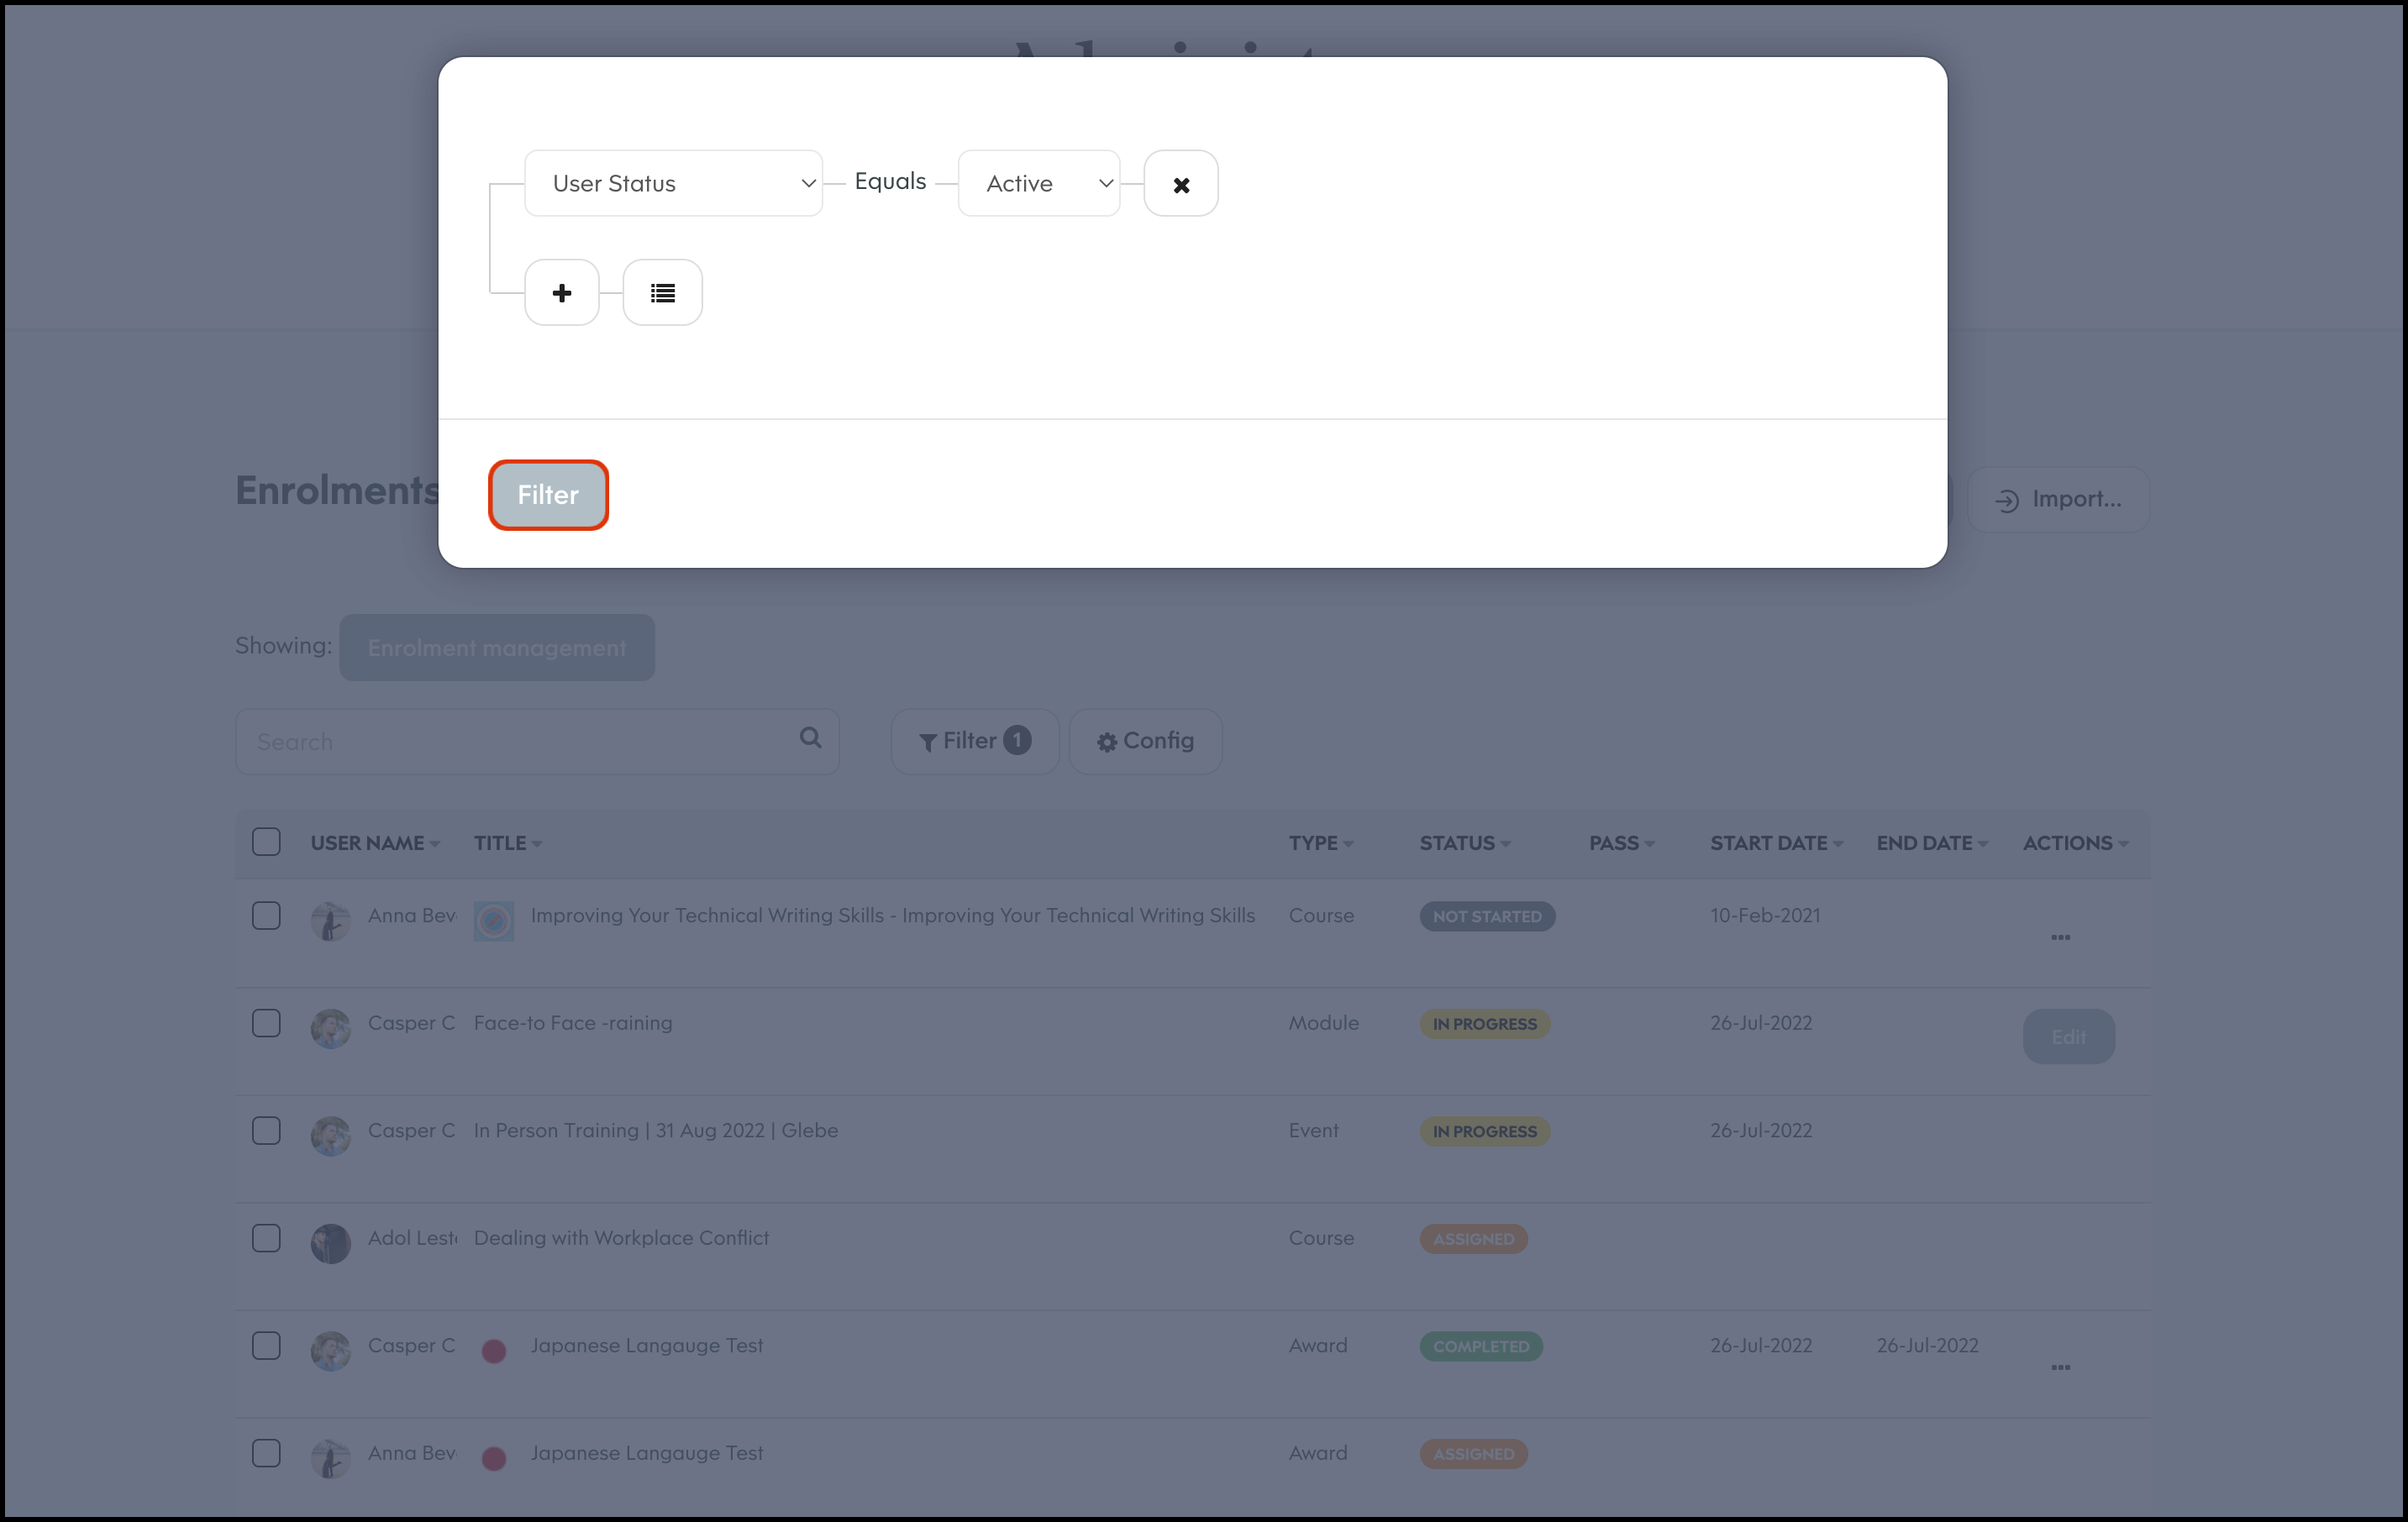Click the IN PROGRESS badge for the In Person Training row

(x=1484, y=1131)
